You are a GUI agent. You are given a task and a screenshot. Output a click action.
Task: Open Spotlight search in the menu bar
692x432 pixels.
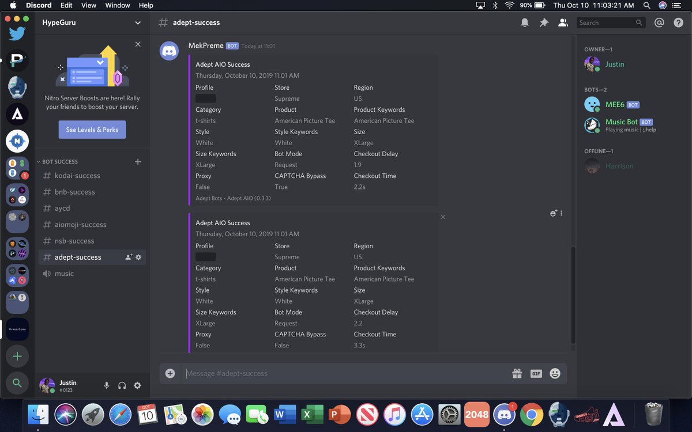click(648, 5)
